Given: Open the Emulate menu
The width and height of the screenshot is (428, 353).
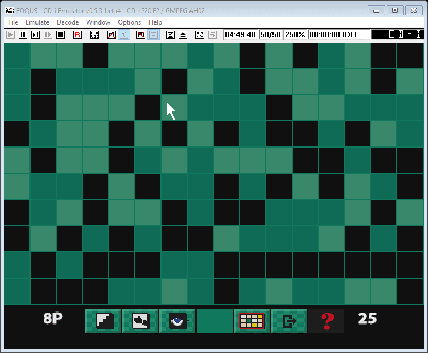Looking at the screenshot, I should tap(37, 22).
